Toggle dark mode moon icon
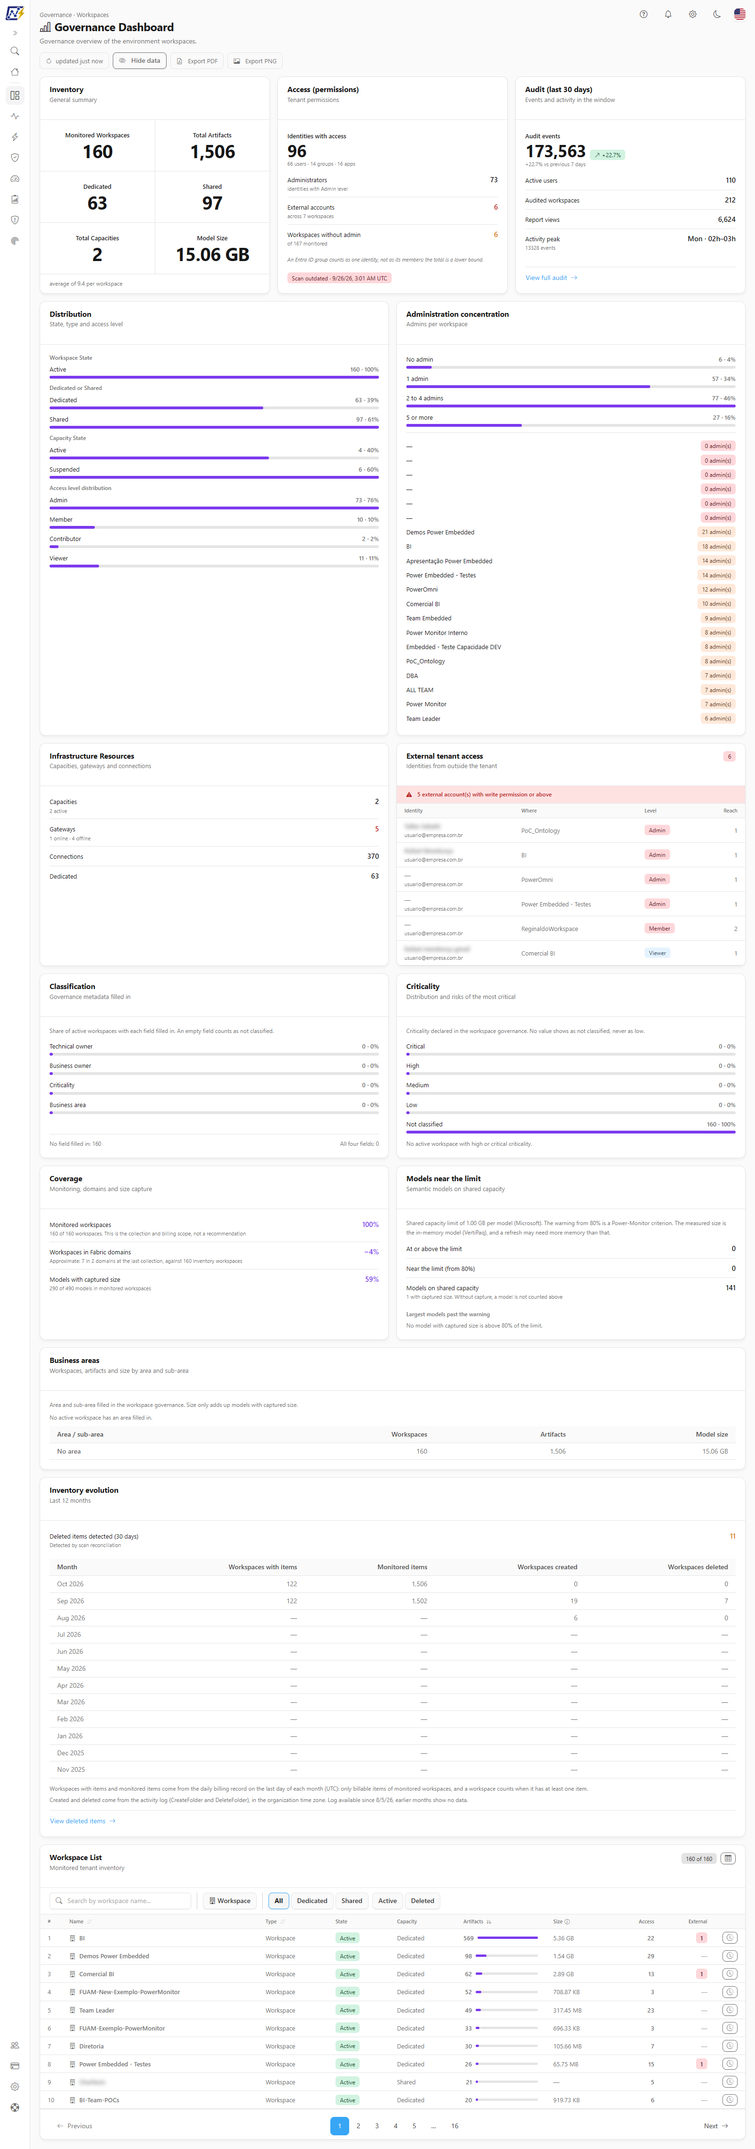This screenshot has width=755, height=2149. coord(716,14)
